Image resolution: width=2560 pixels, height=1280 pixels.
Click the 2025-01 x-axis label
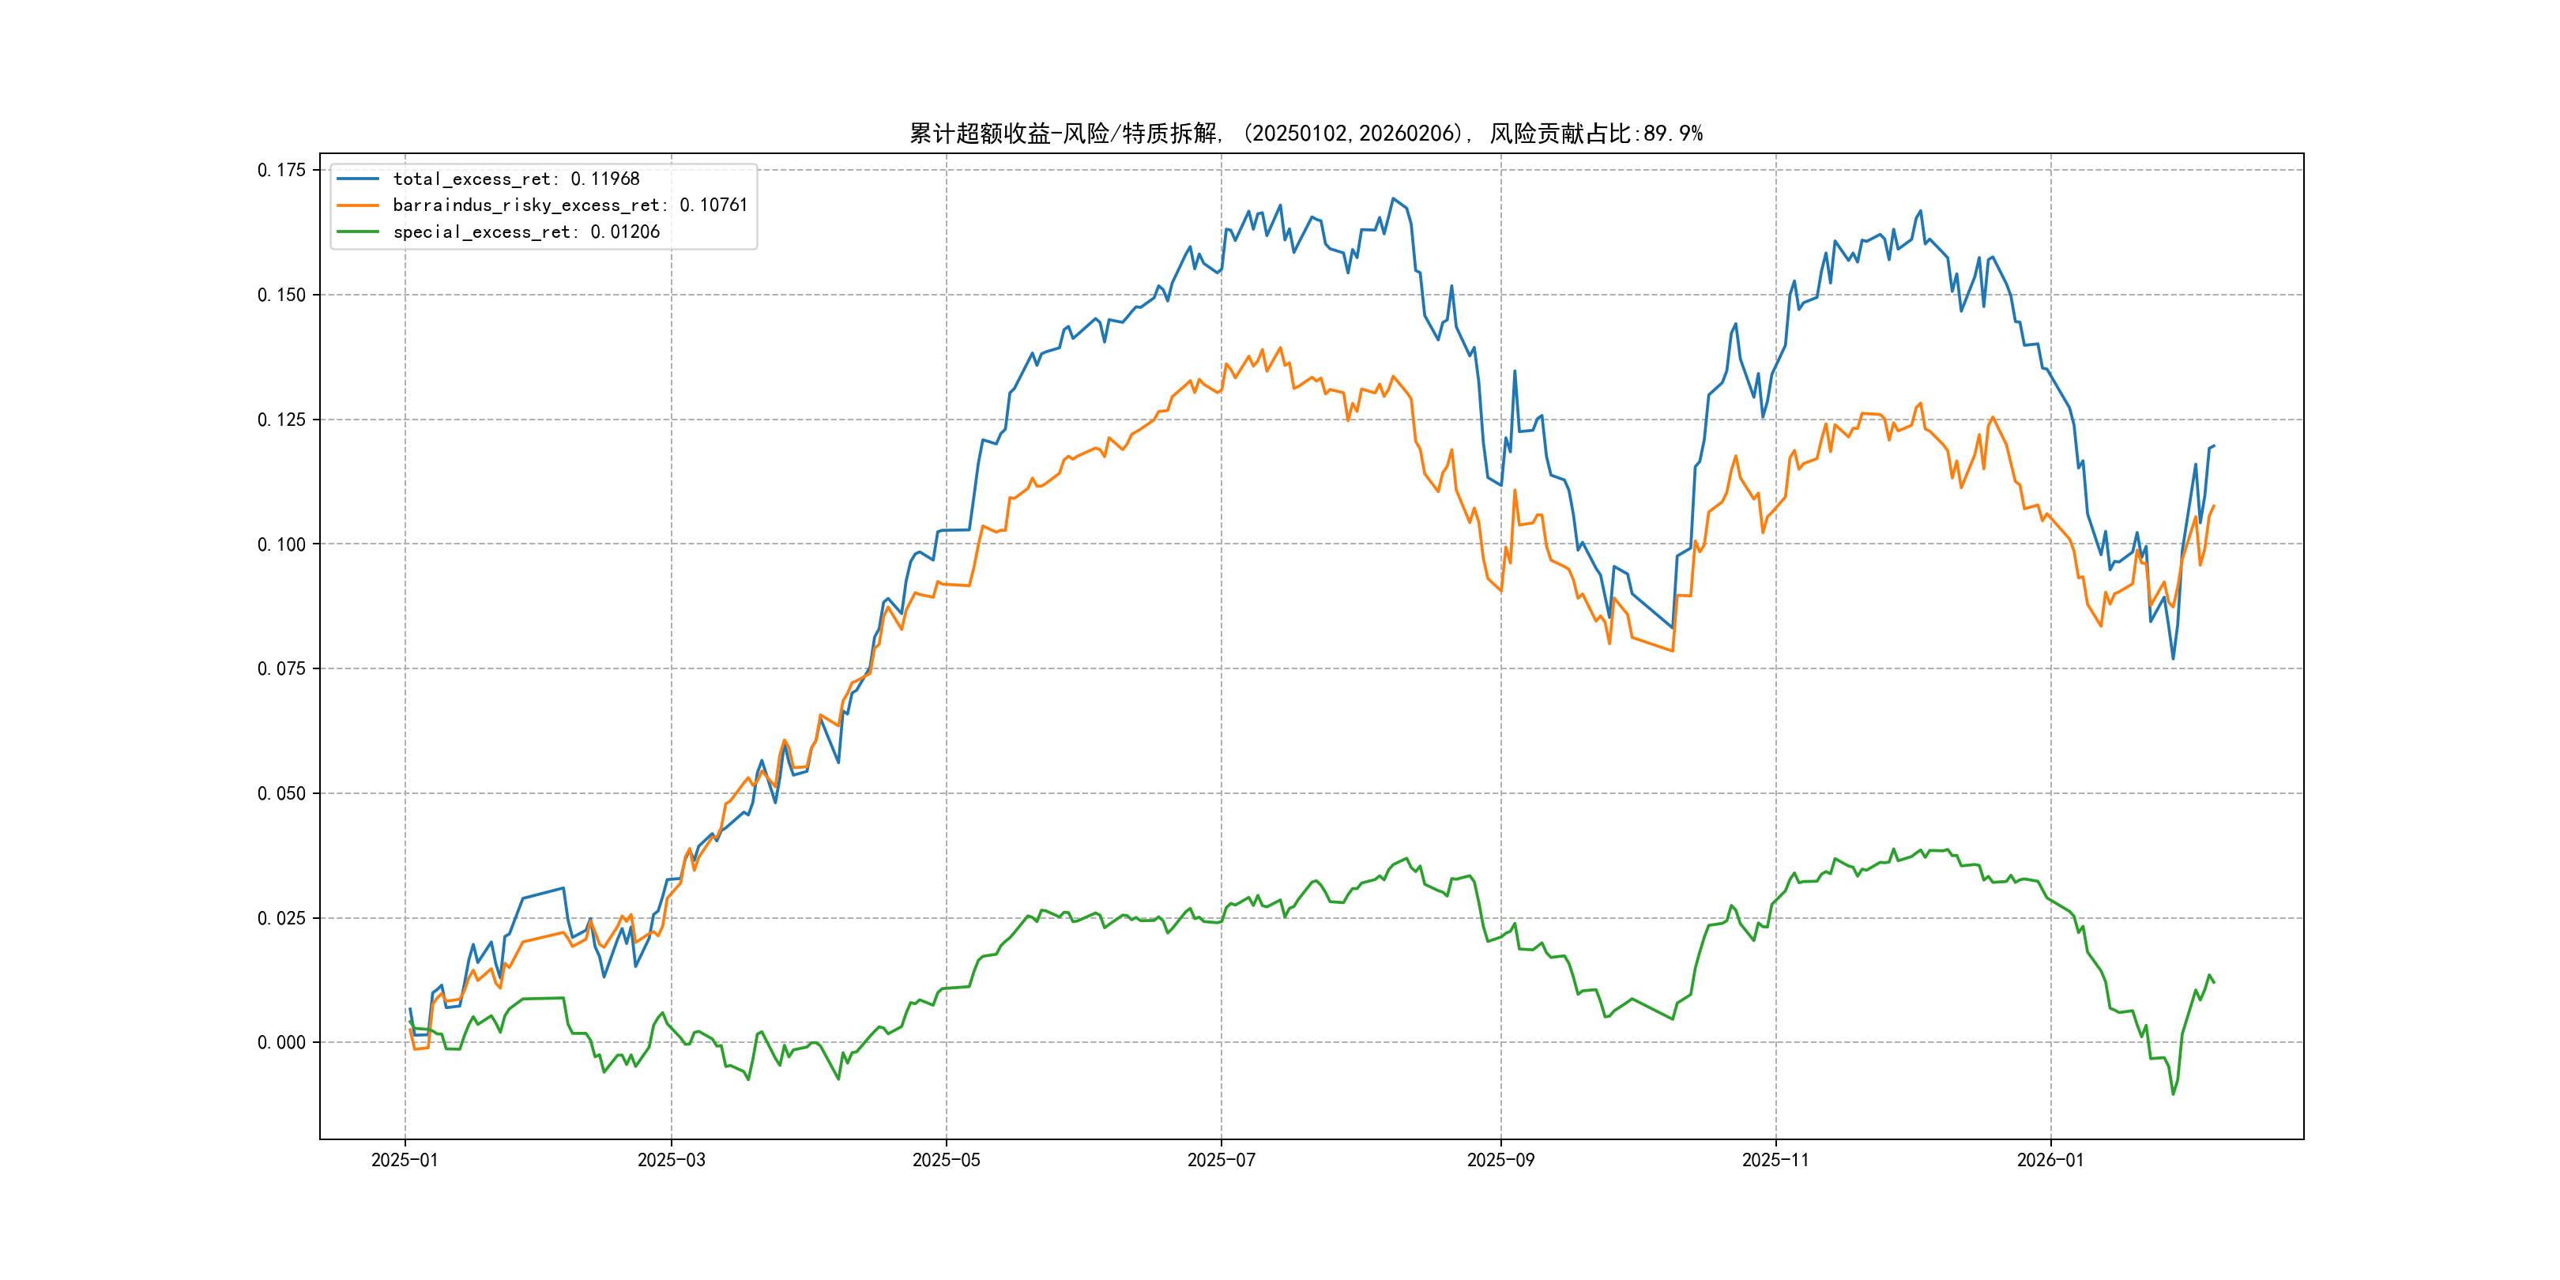click(x=405, y=1160)
